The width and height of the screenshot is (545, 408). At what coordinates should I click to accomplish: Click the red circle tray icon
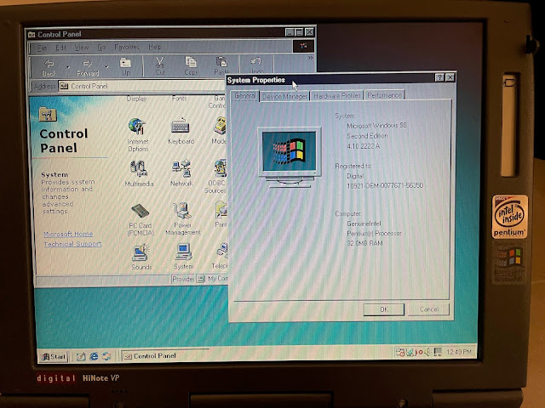(420, 352)
